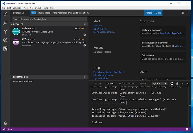Screen dimensions: 193x133
Task: Open the Go menu
Action: tap(31, 8)
